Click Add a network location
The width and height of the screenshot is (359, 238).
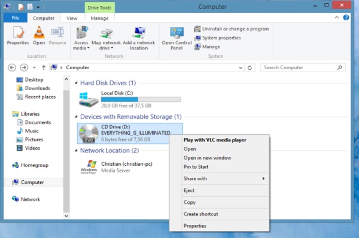[x=139, y=38]
